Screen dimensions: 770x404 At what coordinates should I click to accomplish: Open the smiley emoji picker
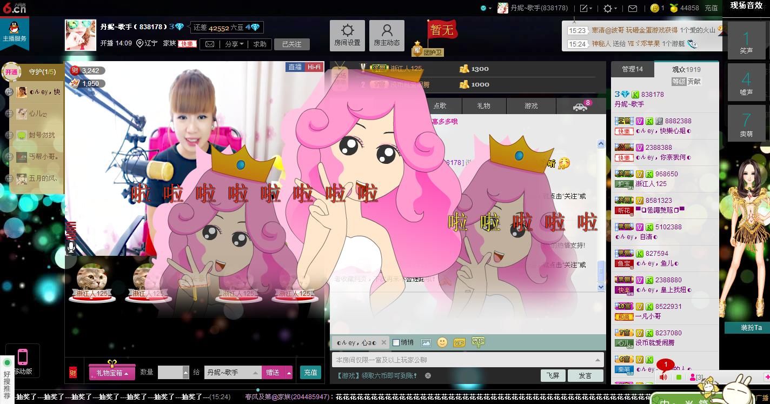(x=442, y=342)
